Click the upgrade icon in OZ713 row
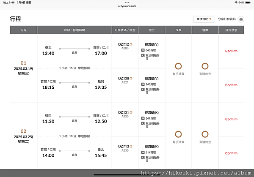Viewport: 254px width, 177px height. tap(143, 158)
